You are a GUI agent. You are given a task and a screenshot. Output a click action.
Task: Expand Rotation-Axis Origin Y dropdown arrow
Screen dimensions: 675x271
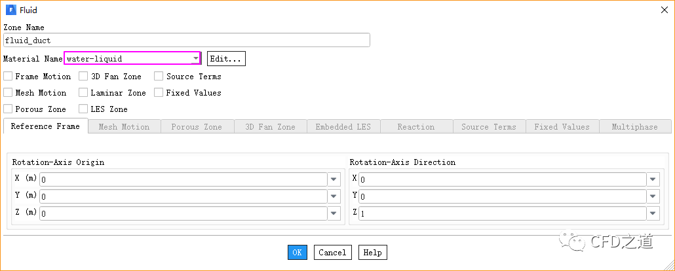[x=334, y=196]
